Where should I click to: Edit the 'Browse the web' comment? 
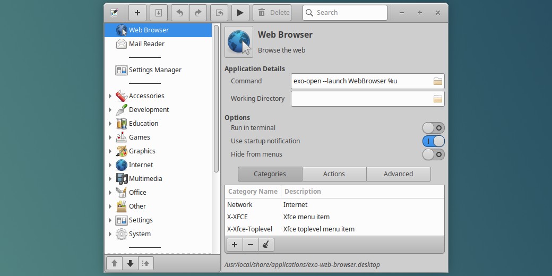(x=282, y=50)
